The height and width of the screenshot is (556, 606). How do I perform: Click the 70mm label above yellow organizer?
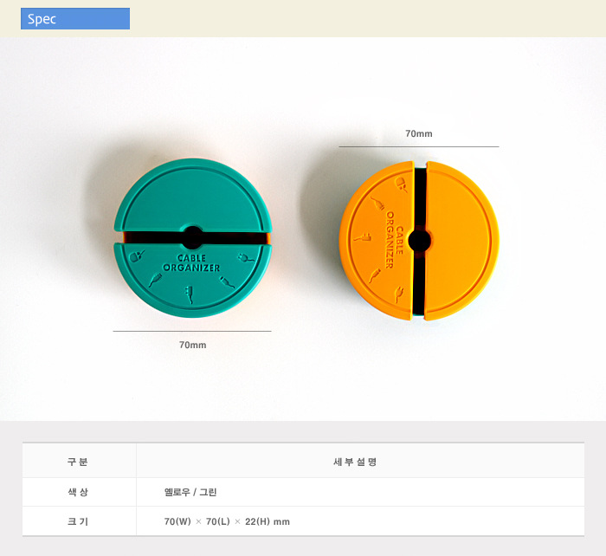(418, 134)
